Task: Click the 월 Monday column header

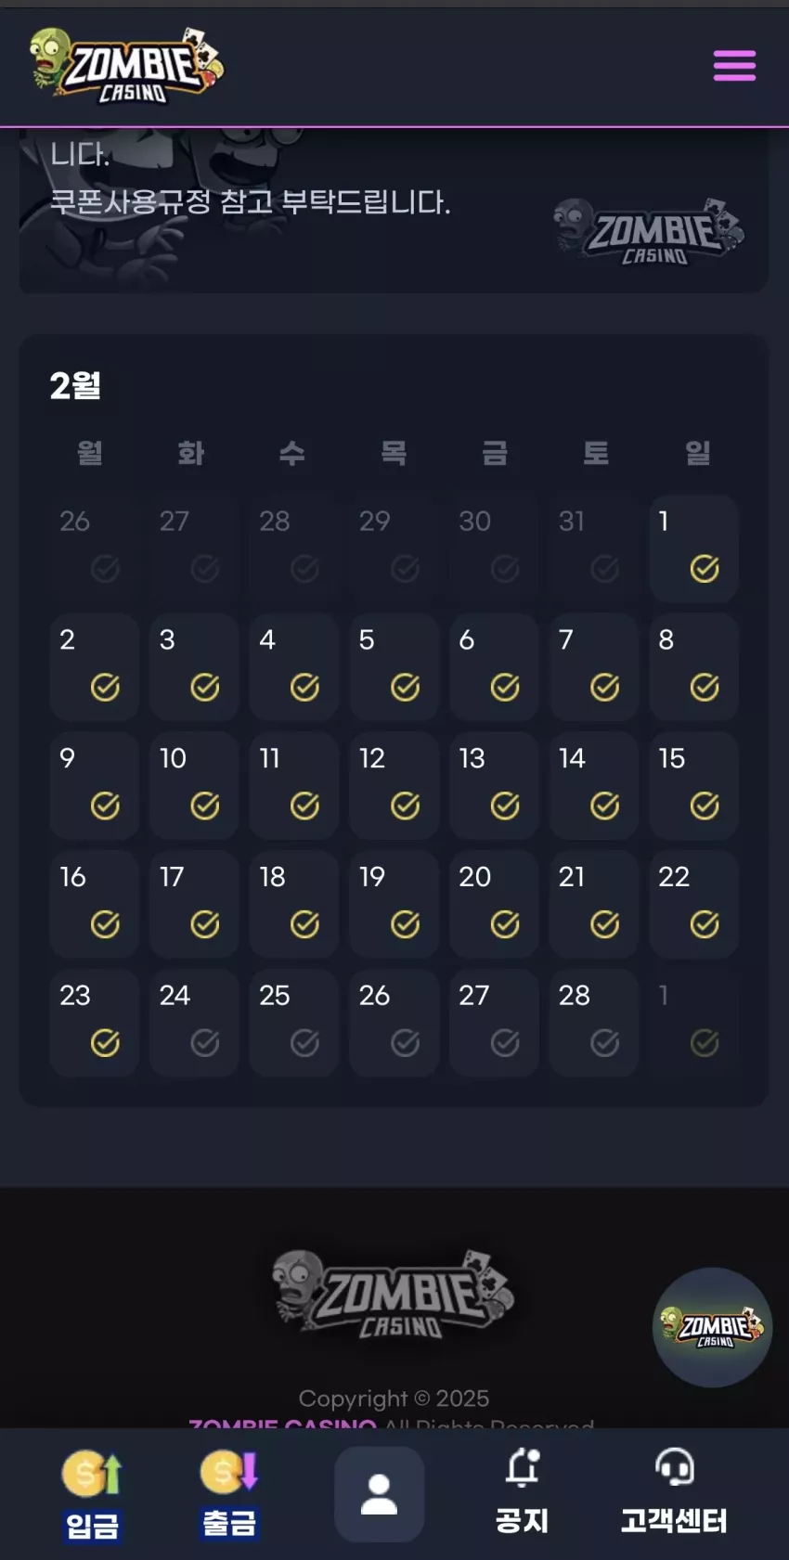Action: pyautogui.click(x=90, y=453)
